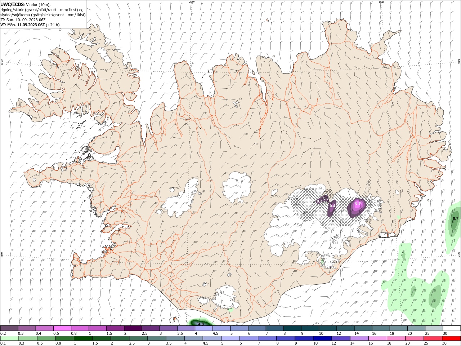Select the bright red 30 swatch in bottom legend
The width and height of the screenshot is (461, 346).
pos(451,338)
